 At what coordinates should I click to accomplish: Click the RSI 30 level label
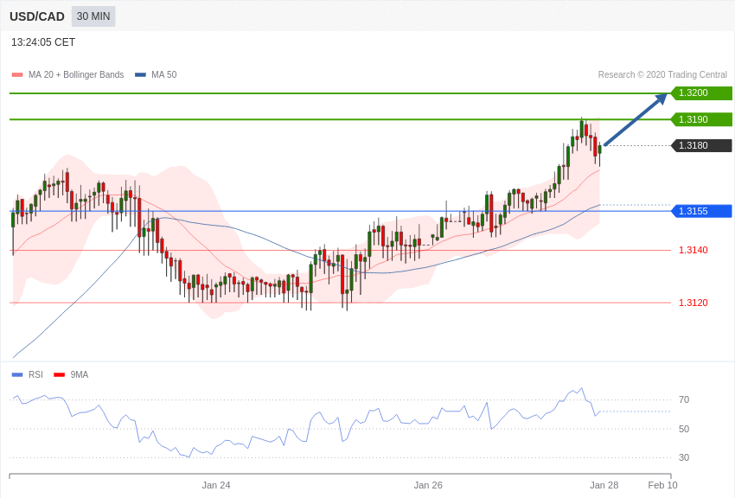click(x=684, y=457)
